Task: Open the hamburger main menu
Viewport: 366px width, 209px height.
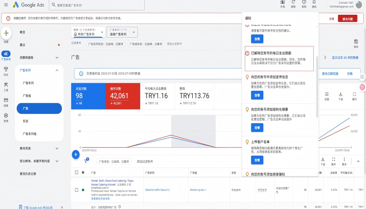Action: 5,5
